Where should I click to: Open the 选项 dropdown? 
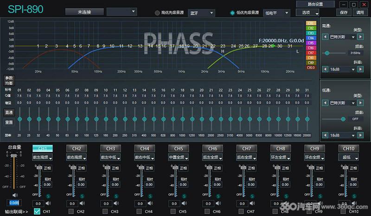[307, 13]
